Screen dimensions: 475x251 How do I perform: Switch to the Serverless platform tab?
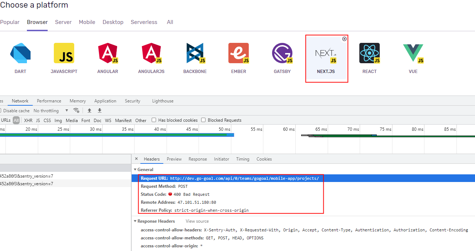click(144, 22)
